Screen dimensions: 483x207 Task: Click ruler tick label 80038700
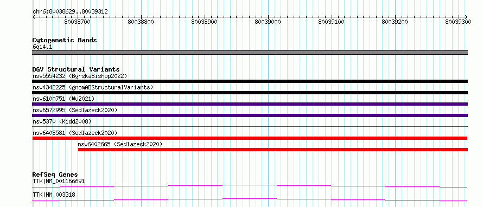pyautogui.click(x=77, y=22)
